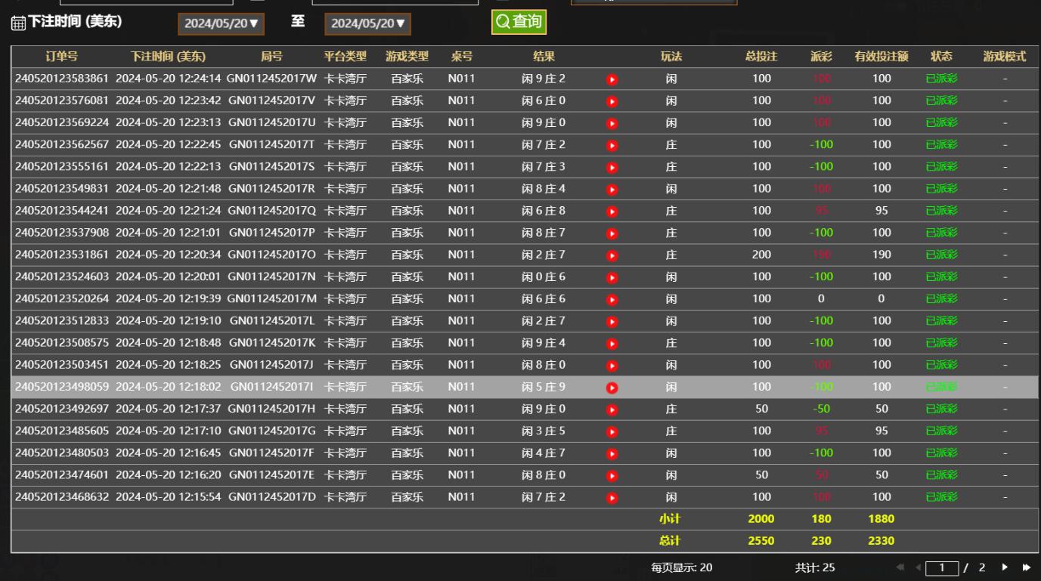The width and height of the screenshot is (1041, 581).
Task: Play video replay for round GN0112452017R
Action: (x=612, y=189)
